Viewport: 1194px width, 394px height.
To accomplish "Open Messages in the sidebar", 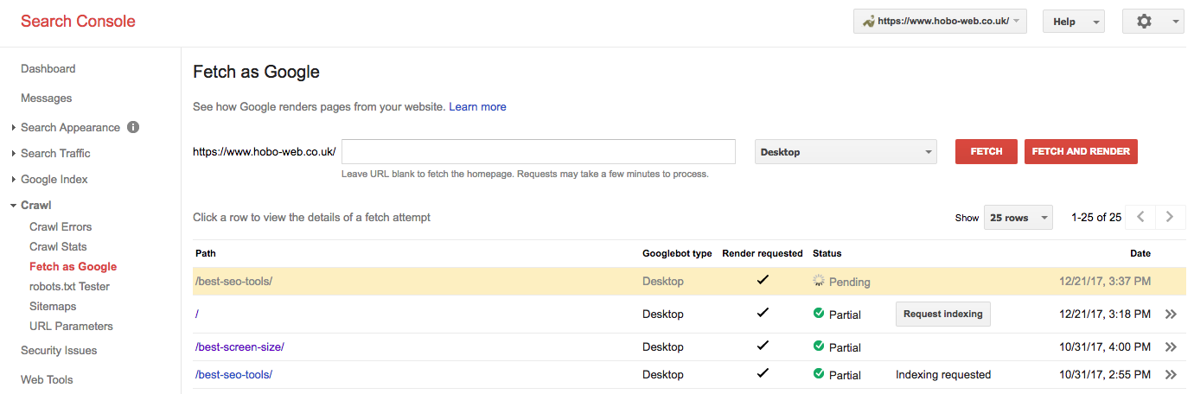I will pos(47,98).
